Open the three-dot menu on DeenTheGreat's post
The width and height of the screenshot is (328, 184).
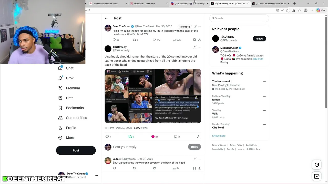[200, 27]
